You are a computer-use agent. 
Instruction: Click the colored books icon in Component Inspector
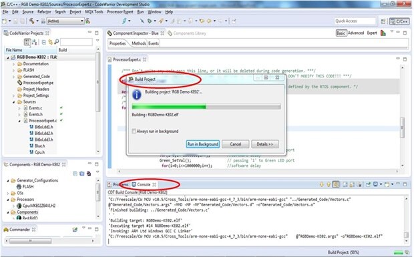tap(383, 33)
